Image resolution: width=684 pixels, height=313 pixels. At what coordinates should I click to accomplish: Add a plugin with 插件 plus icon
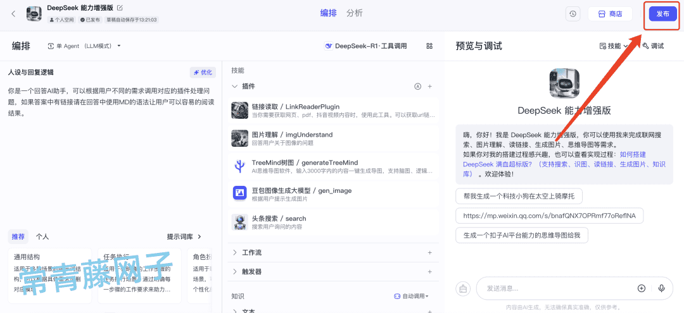coord(429,86)
